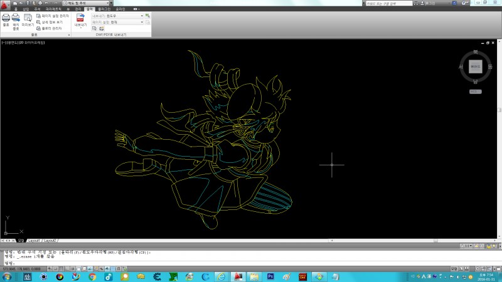Click the Photoshop icon in the taskbar
Screen dimensions: 502x282
tap(271, 276)
